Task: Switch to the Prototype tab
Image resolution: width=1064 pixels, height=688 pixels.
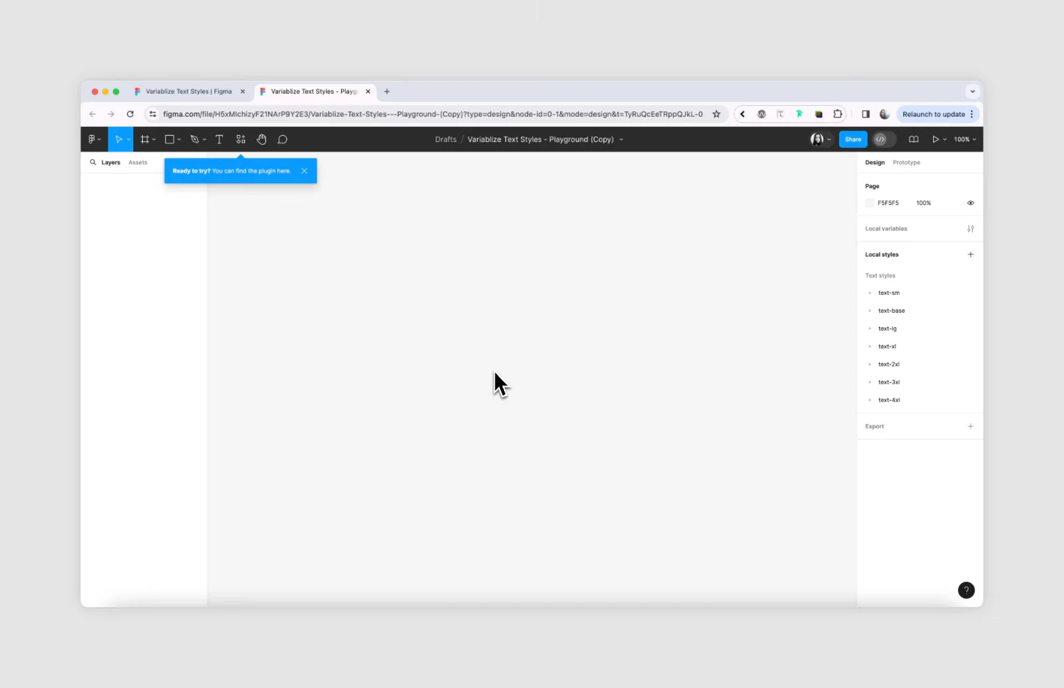Action: [906, 163]
